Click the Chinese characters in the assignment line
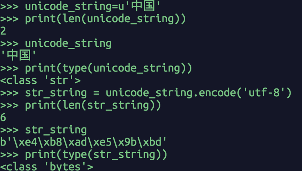Viewport: 302px width, 171px height. point(144,6)
